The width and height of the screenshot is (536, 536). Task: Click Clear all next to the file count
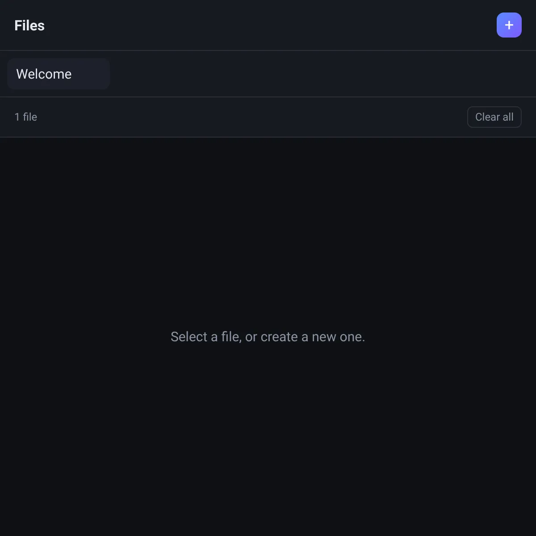[494, 117]
